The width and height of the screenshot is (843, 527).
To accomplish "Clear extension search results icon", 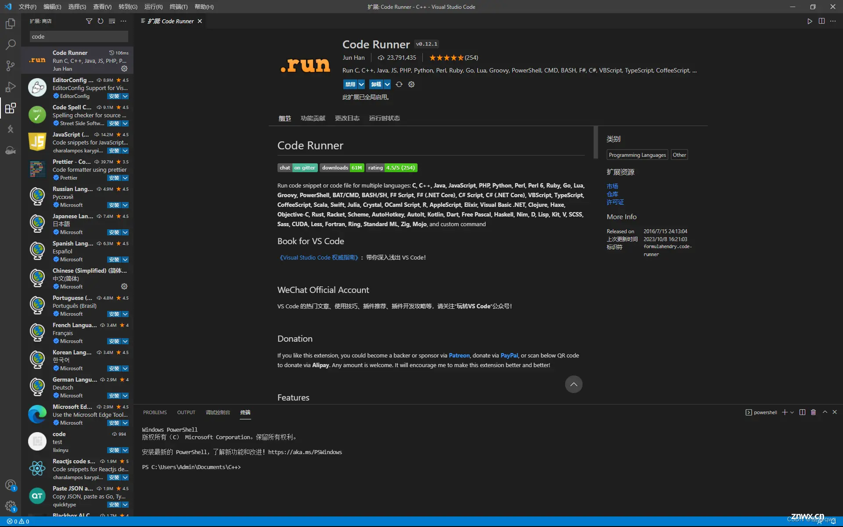I will pos(112,21).
